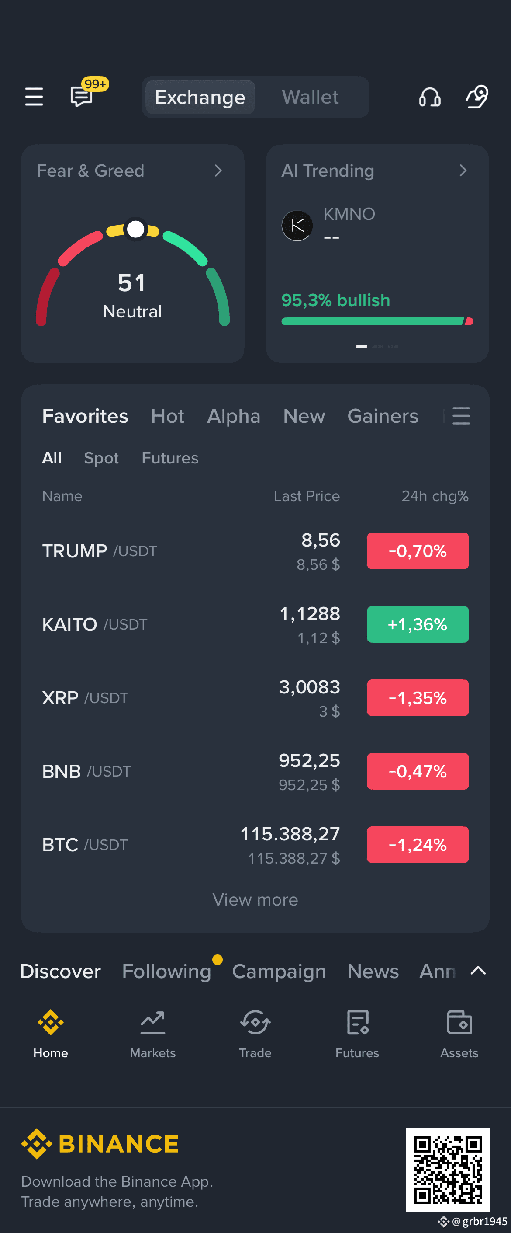This screenshot has width=511, height=1233.
Task: Expand Fear & Greed chevron
Action: click(x=218, y=171)
